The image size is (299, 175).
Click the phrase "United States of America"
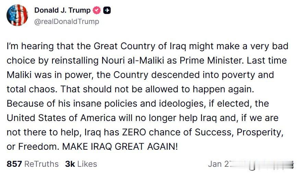(x=61, y=118)
